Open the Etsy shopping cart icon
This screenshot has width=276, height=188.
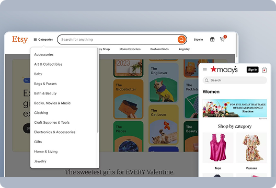223,39
